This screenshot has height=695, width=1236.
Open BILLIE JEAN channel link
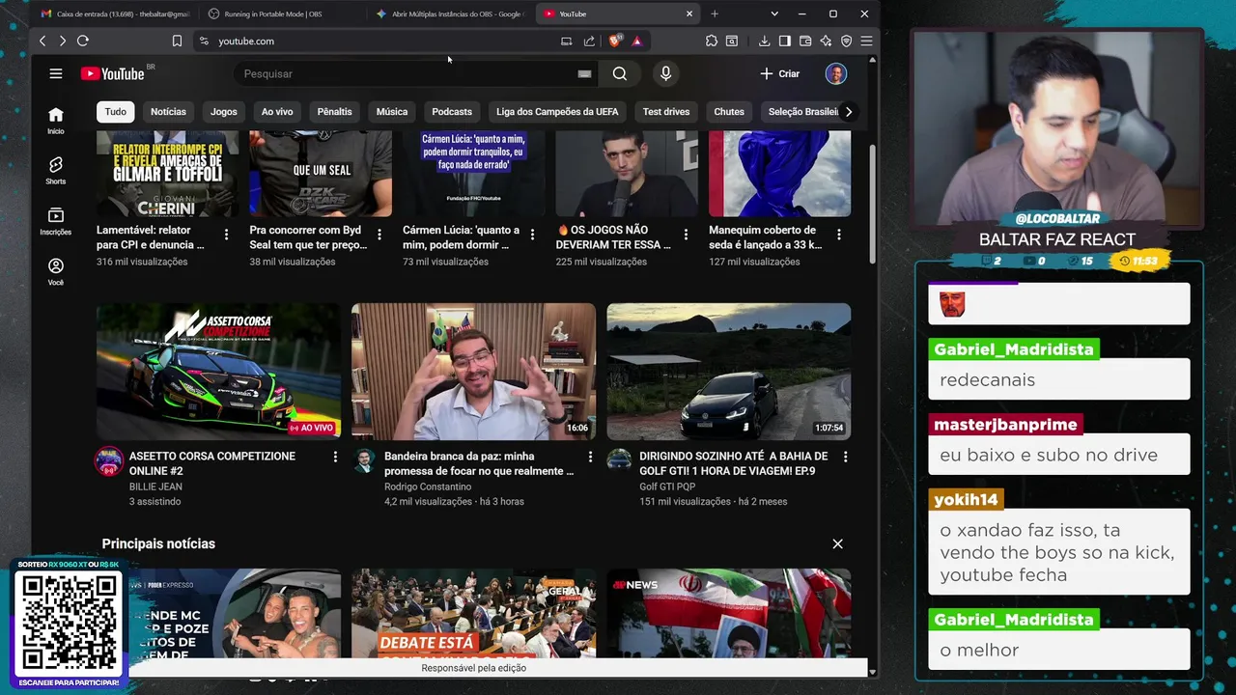coord(155,486)
